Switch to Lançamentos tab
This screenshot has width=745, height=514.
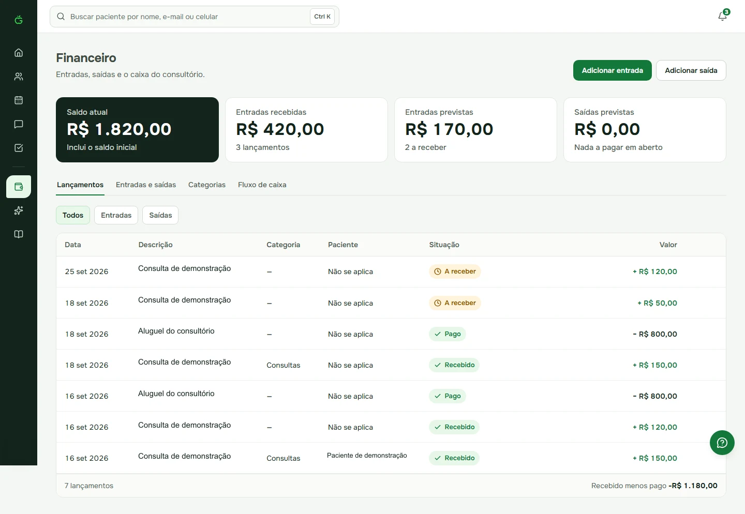pyautogui.click(x=80, y=185)
